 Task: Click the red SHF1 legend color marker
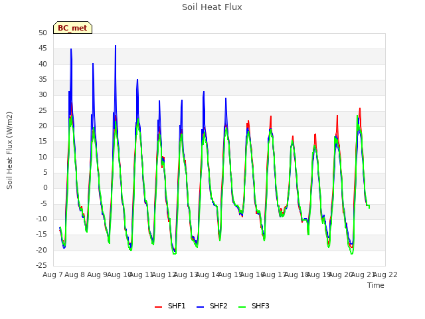158,307
